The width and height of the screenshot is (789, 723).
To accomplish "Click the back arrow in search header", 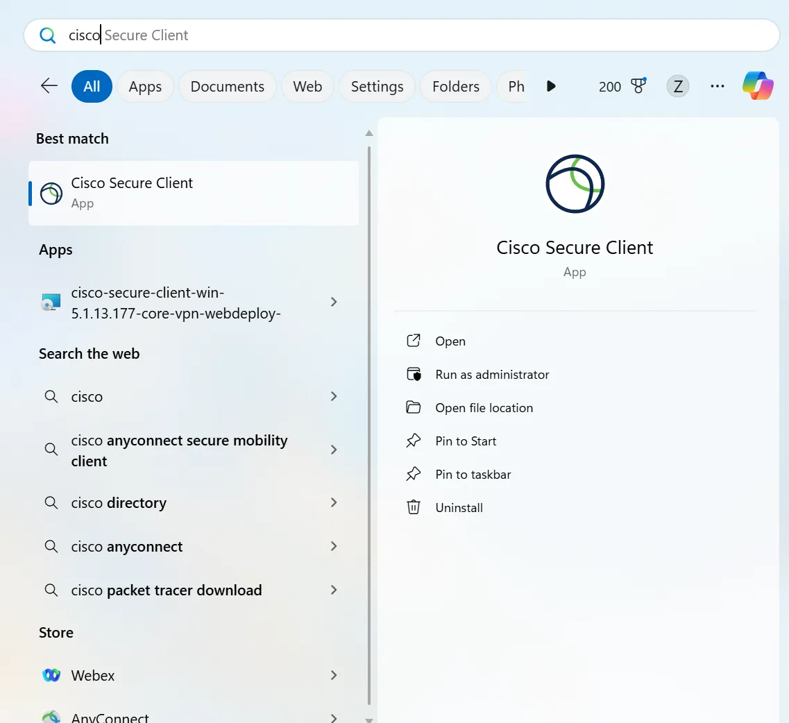I will pyautogui.click(x=49, y=86).
